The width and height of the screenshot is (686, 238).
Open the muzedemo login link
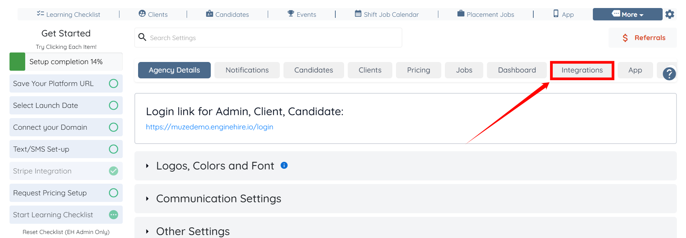pyautogui.click(x=209, y=127)
